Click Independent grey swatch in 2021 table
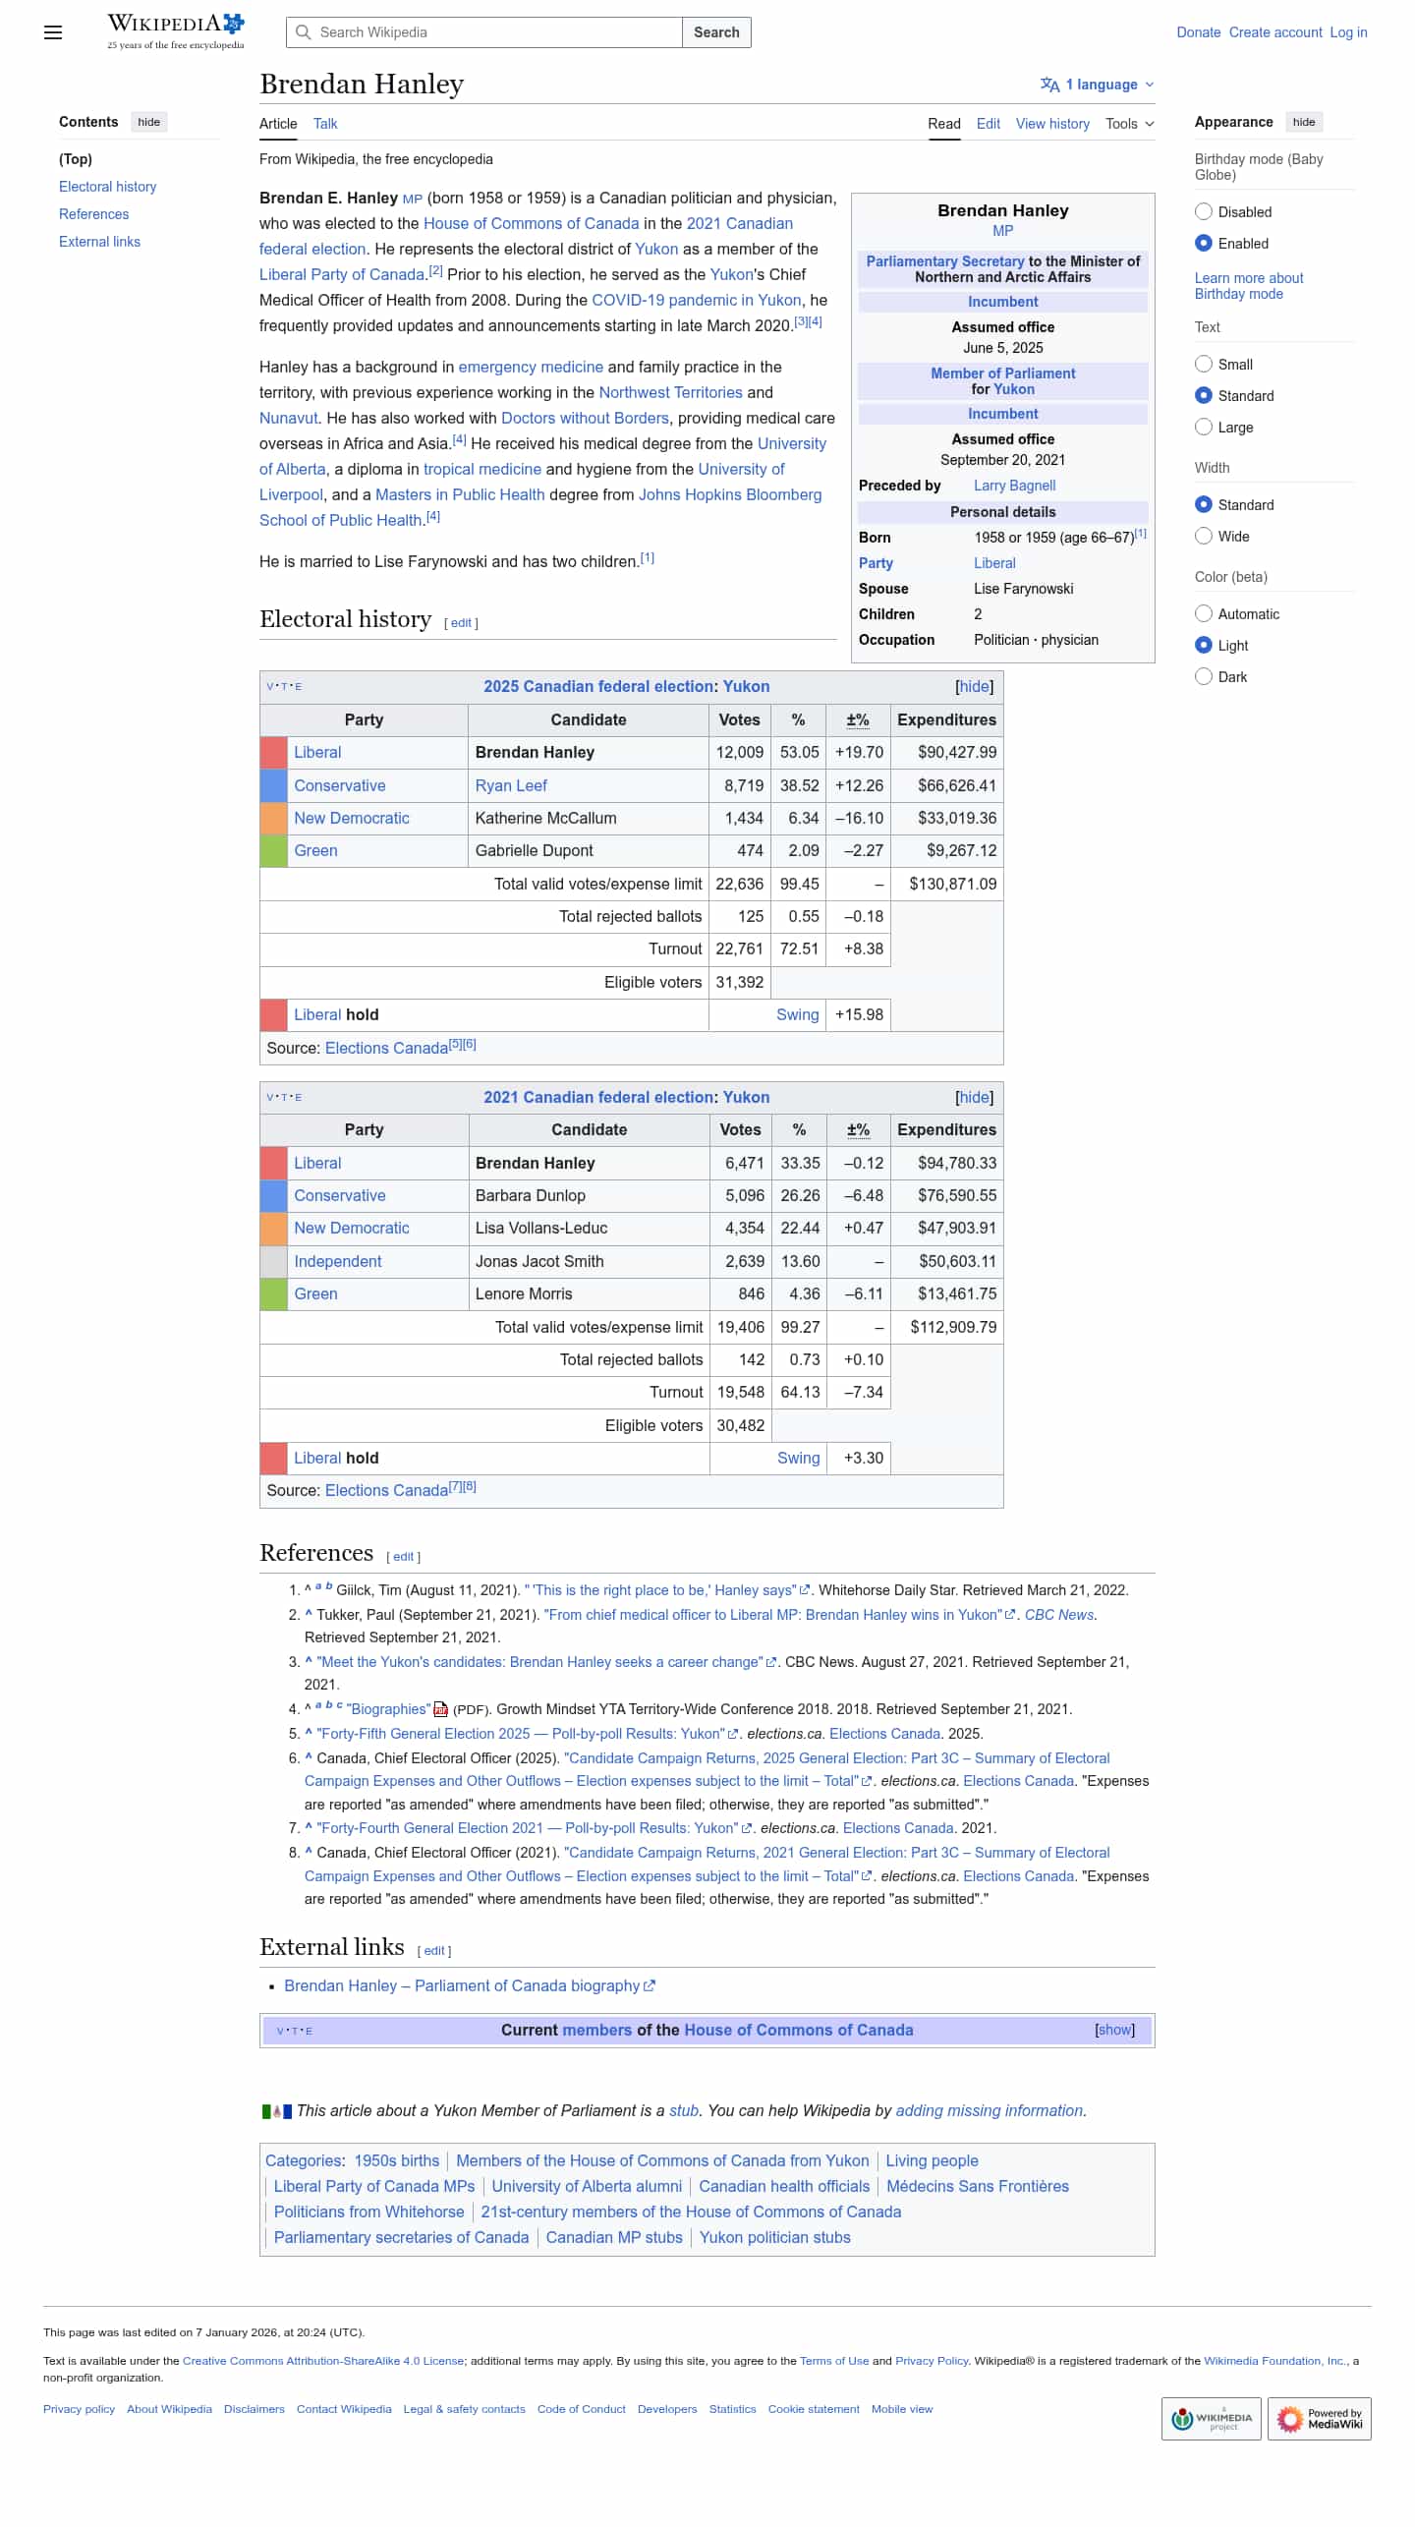This screenshot has width=1415, height=2527. [273, 1262]
